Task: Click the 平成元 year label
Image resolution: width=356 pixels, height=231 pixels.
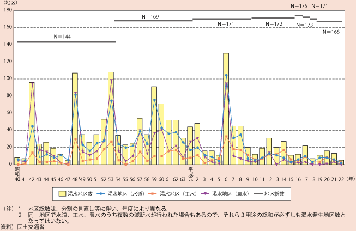Action: coord(190,174)
